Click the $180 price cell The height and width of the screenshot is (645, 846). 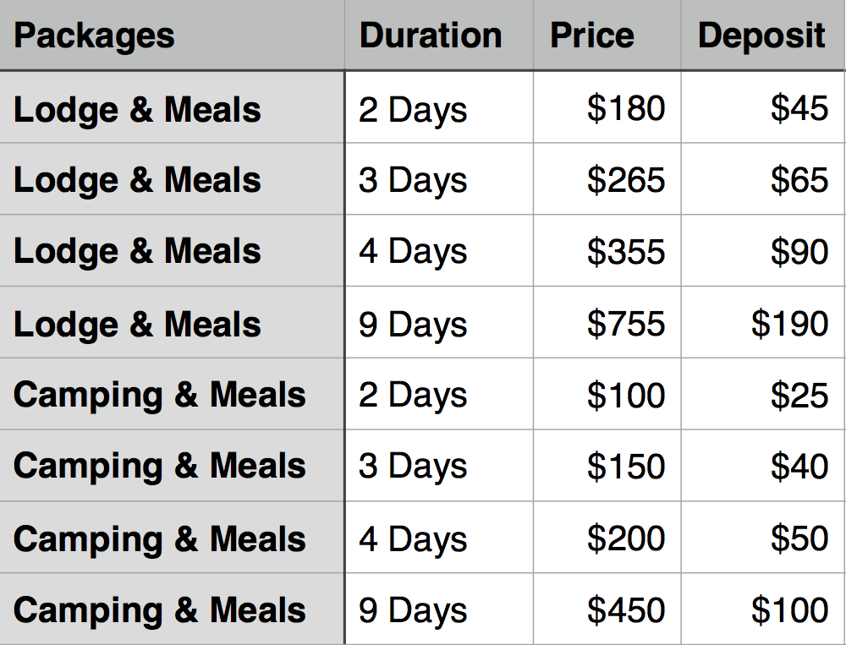coord(607,107)
